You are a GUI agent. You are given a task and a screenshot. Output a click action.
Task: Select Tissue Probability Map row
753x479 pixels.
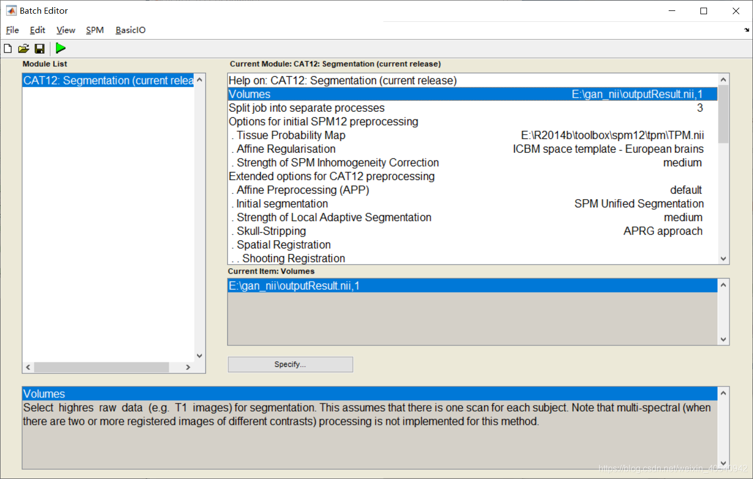pyautogui.click(x=473, y=135)
